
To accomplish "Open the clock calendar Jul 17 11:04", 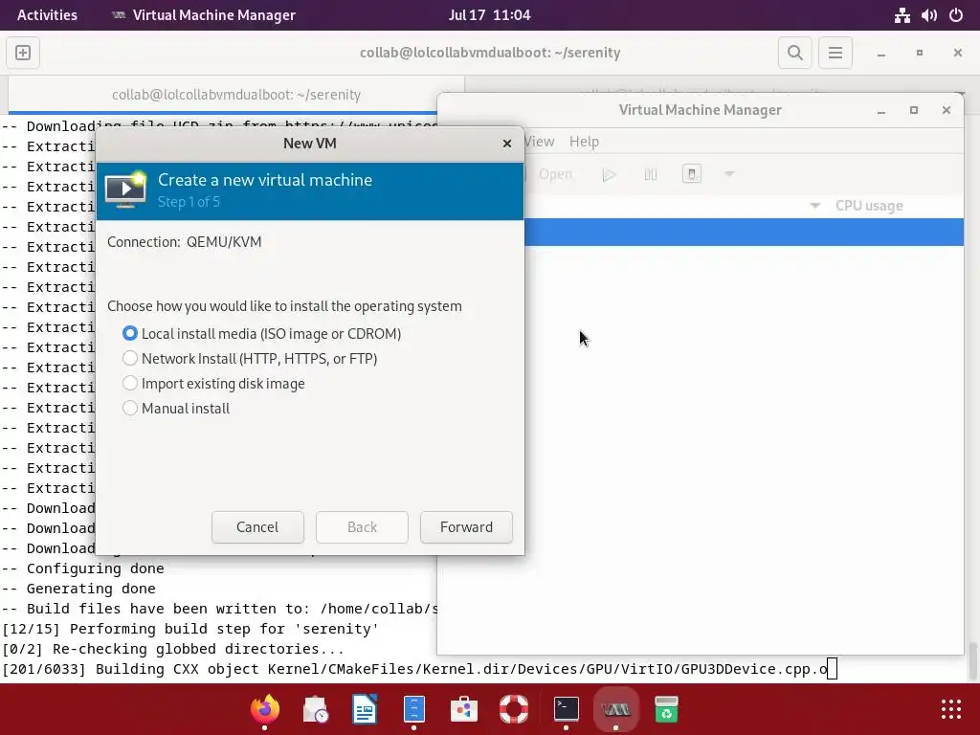I will pos(489,15).
